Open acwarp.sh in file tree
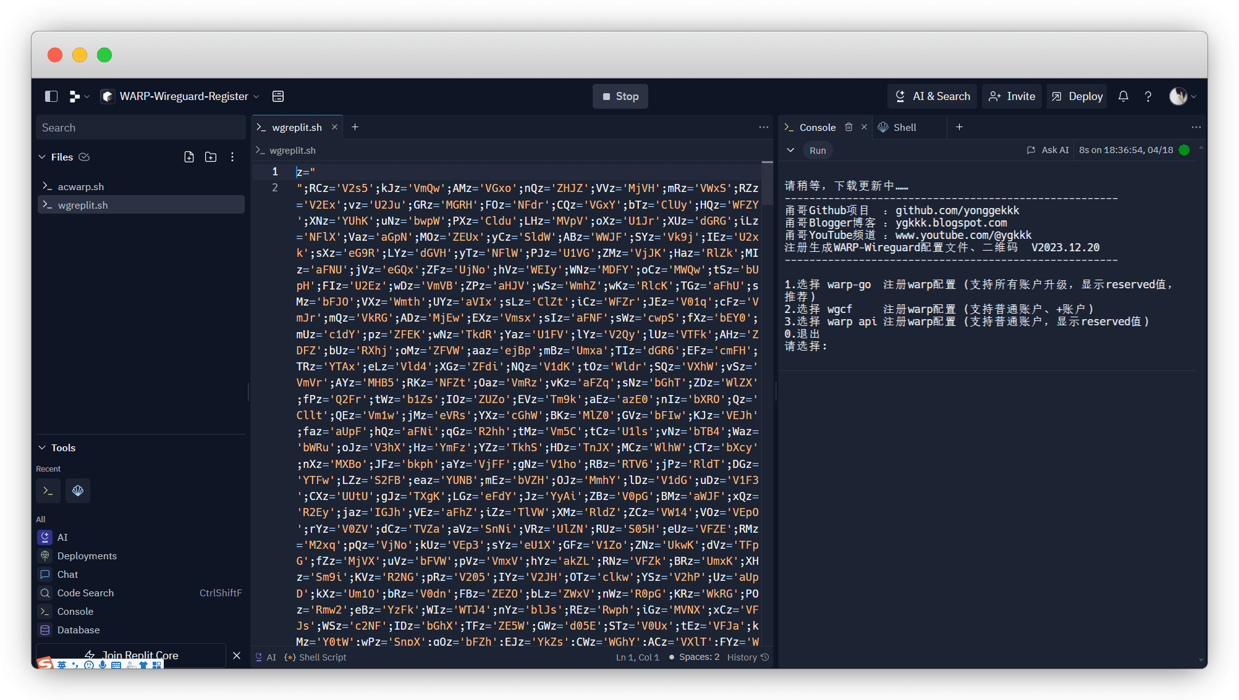Viewport: 1239px width, 700px height. click(x=81, y=186)
